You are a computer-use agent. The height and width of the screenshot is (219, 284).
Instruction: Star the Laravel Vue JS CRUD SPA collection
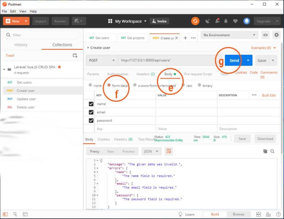point(59,67)
